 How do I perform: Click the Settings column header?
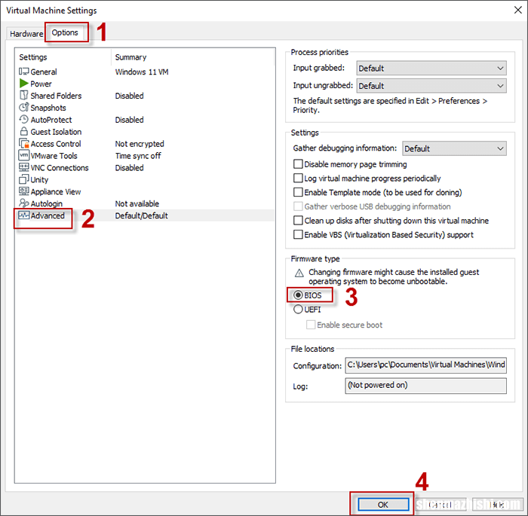(x=33, y=57)
